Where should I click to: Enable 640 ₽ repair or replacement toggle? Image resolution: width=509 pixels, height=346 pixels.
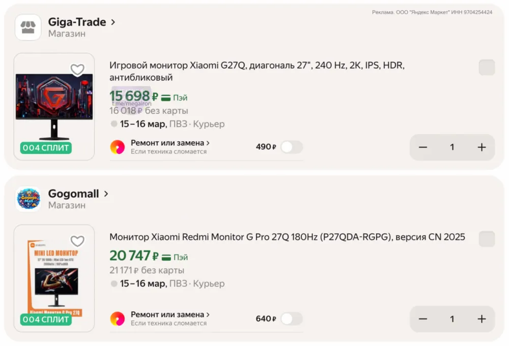[292, 319]
